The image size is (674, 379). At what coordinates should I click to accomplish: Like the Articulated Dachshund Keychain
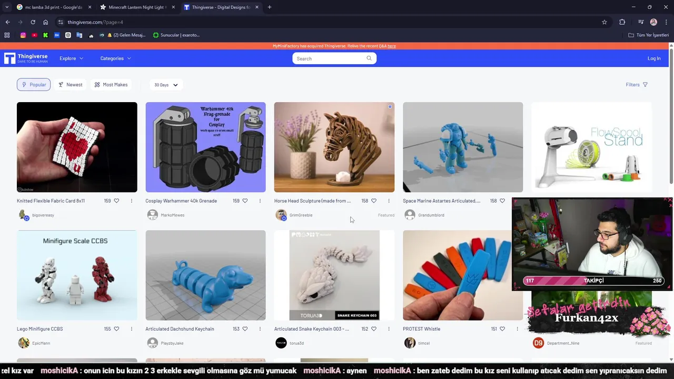tap(245, 329)
